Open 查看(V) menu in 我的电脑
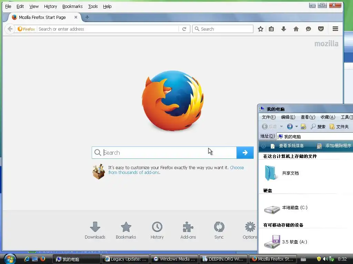Screen dimensions: 353x264 point(308,117)
